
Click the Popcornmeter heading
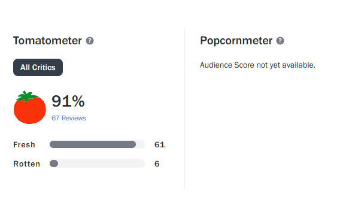(x=236, y=41)
